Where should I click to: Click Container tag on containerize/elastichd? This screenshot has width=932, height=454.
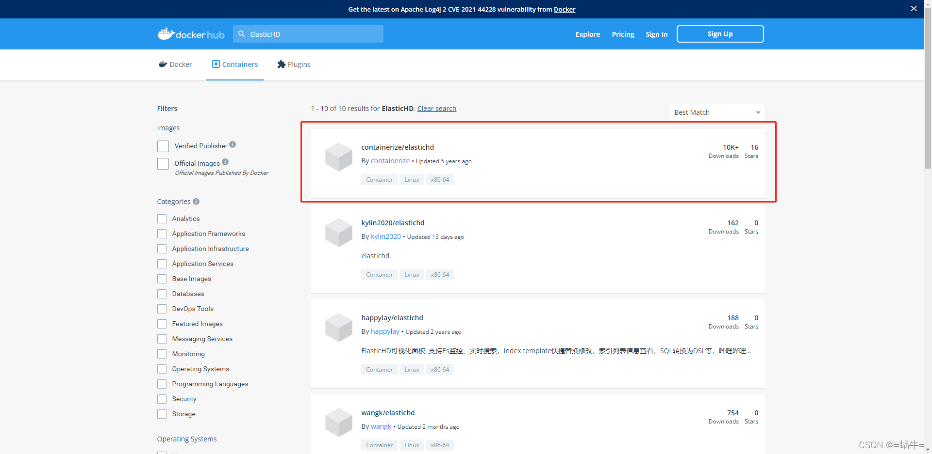pyautogui.click(x=379, y=180)
